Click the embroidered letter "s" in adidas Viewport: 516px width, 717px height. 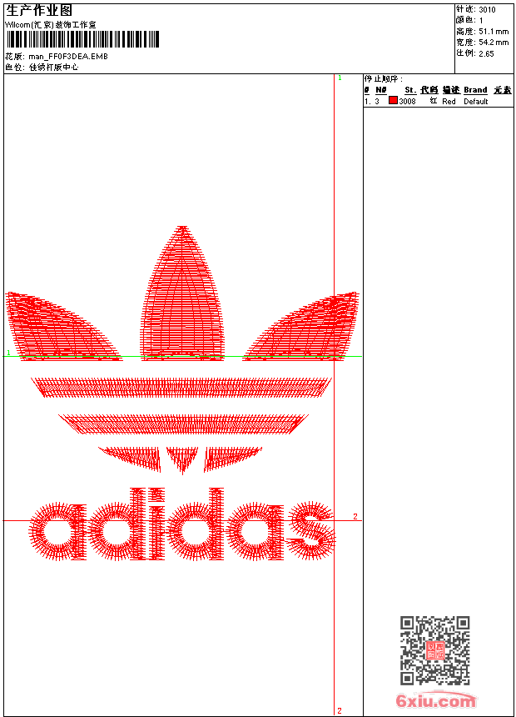click(x=311, y=531)
